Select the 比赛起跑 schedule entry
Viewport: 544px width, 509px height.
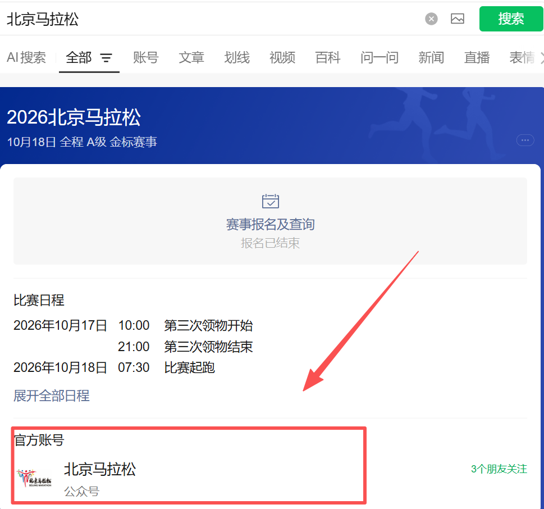click(x=189, y=367)
